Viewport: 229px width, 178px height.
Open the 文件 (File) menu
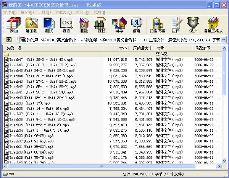(x=10, y=13)
